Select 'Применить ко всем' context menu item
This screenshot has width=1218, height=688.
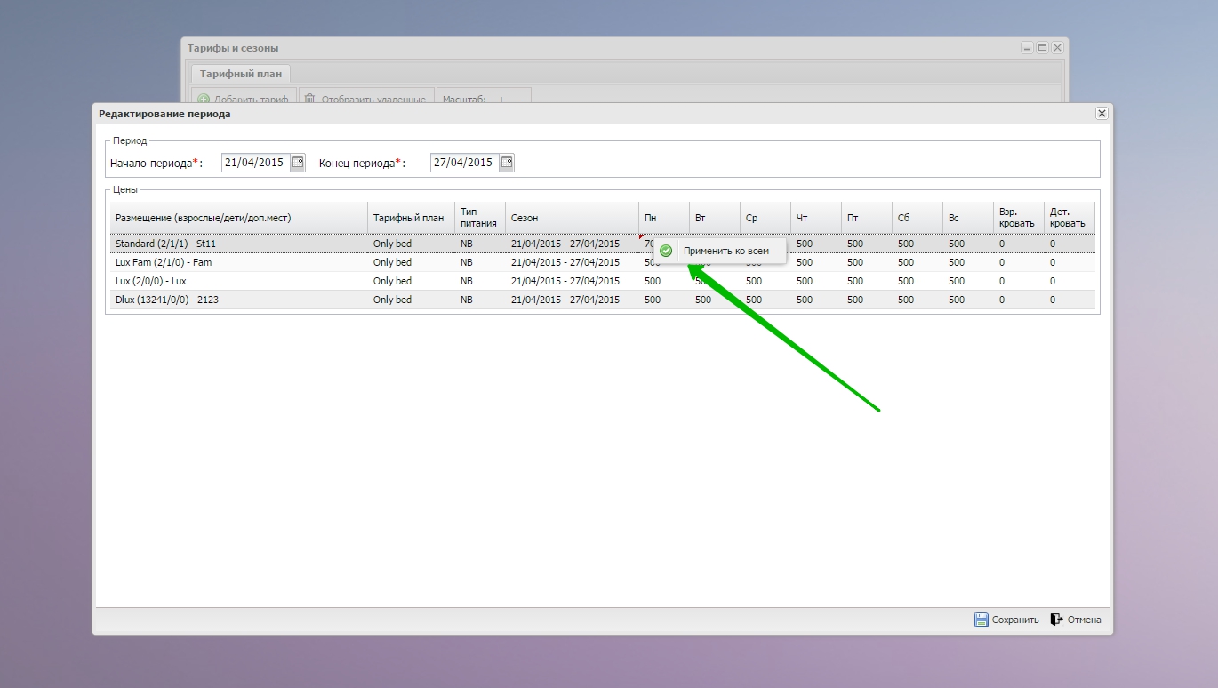[725, 252]
